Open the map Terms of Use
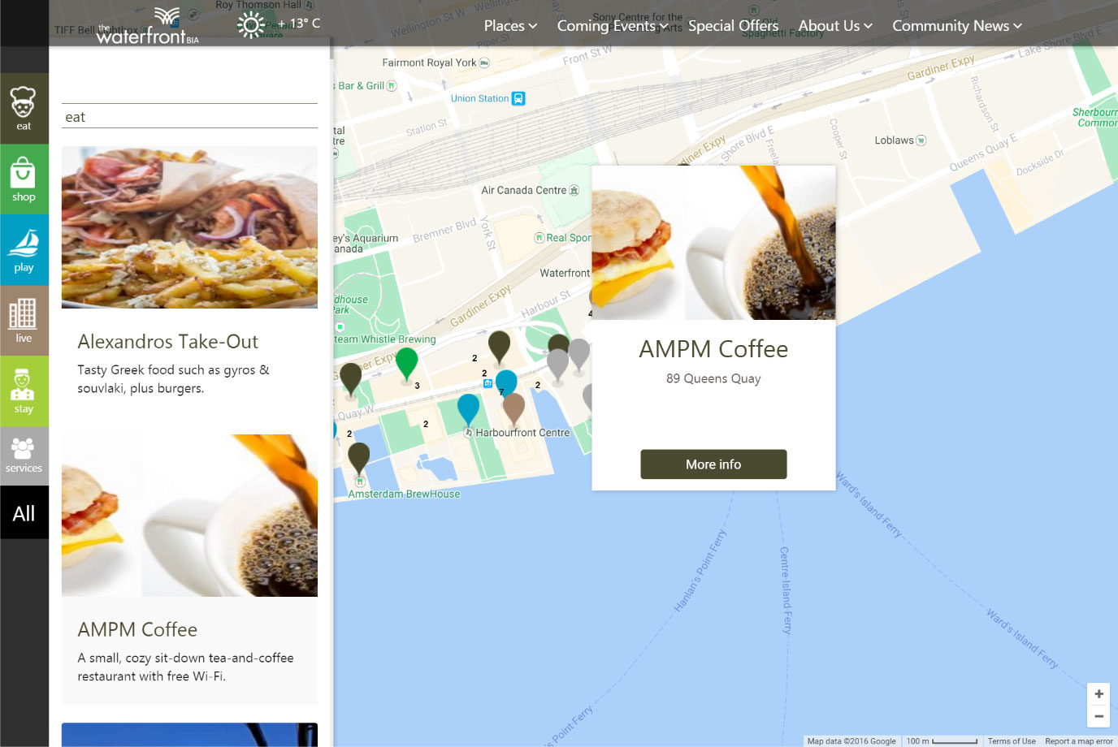The width and height of the screenshot is (1118, 747). pyautogui.click(x=1012, y=741)
